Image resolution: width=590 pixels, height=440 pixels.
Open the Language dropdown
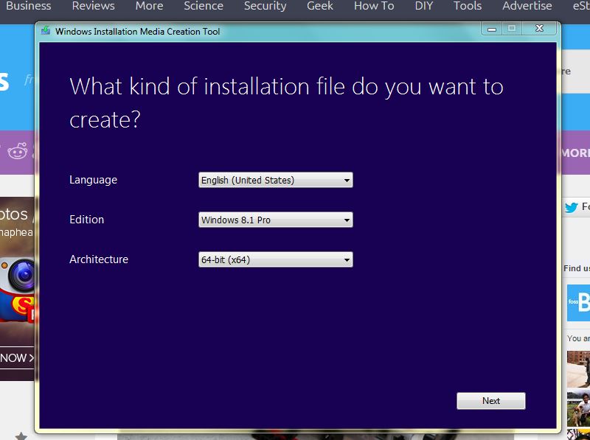pyautogui.click(x=275, y=180)
